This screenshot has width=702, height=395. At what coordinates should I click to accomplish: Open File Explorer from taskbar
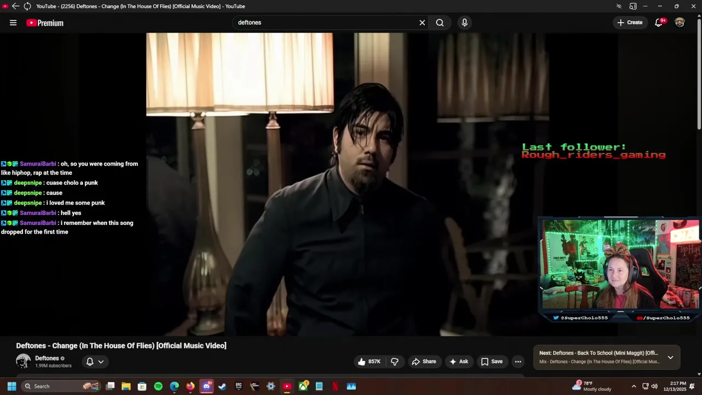pos(126,386)
